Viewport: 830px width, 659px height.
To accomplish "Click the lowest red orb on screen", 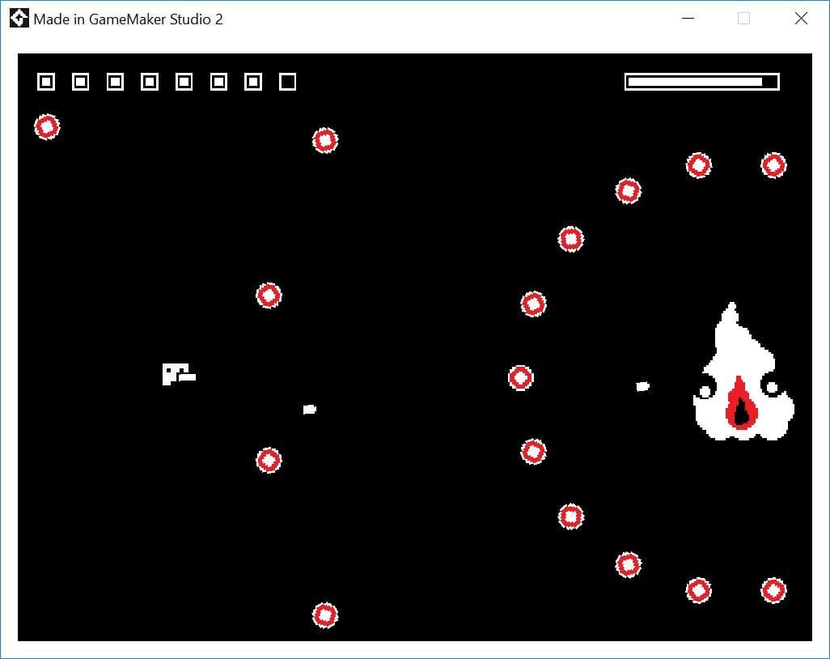I will pos(325,615).
